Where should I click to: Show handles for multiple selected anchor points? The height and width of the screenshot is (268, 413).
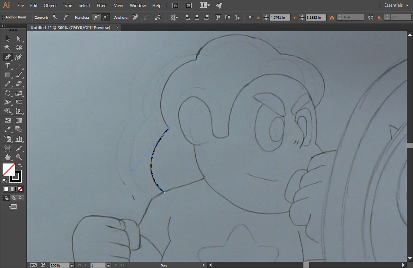point(96,17)
